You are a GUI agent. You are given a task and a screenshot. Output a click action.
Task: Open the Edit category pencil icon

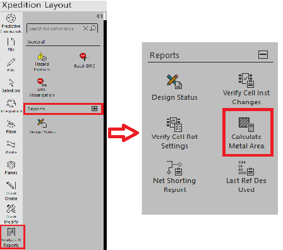[11, 62]
